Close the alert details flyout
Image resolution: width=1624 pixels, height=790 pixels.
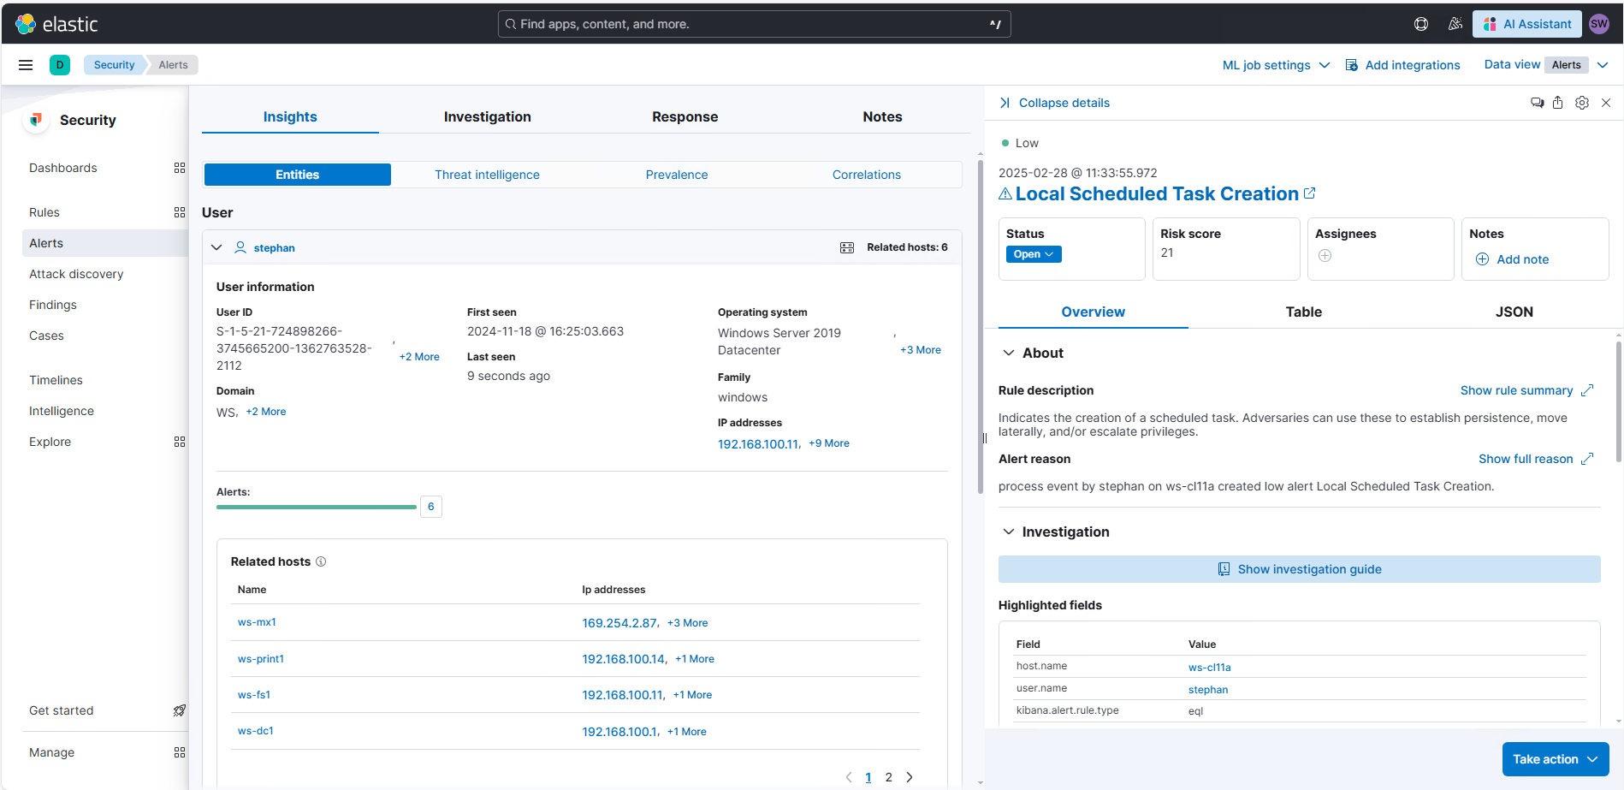(1606, 103)
